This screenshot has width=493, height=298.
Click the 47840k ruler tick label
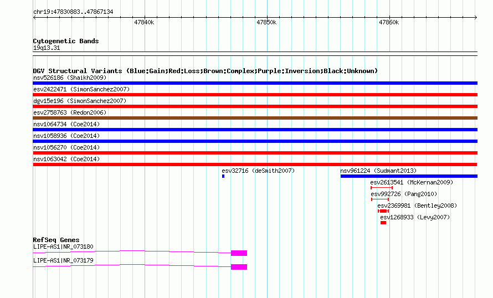[x=144, y=23]
